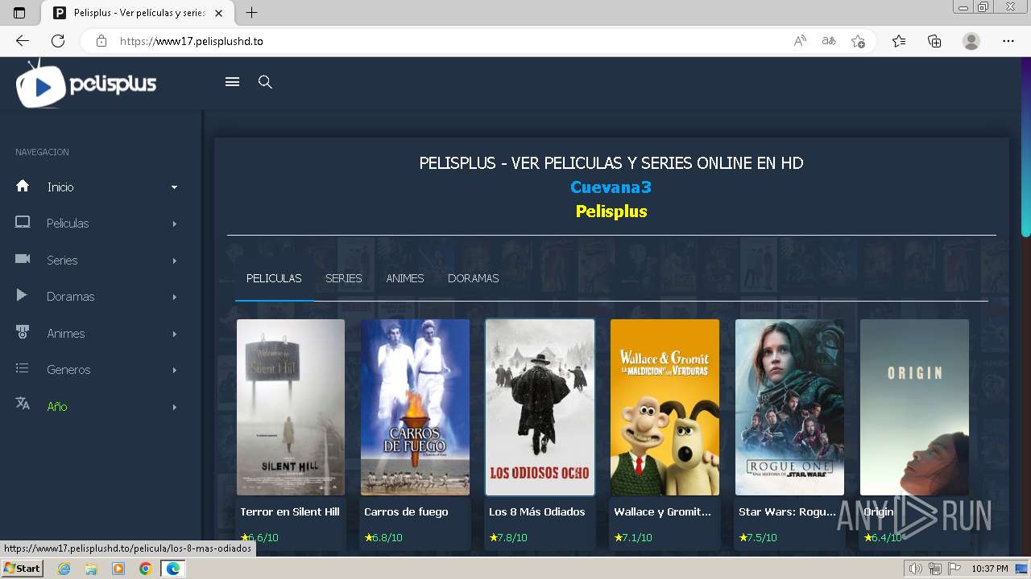The height and width of the screenshot is (579, 1031).
Task: Click the yellow Pelisplus link
Action: pyautogui.click(x=611, y=211)
